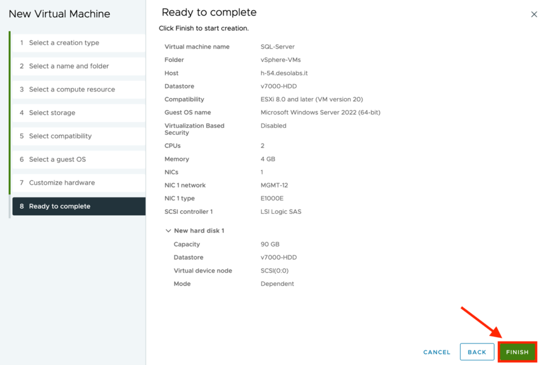Select step 8 Ready to complete
Screen dimensions: 546x365
[60, 206]
